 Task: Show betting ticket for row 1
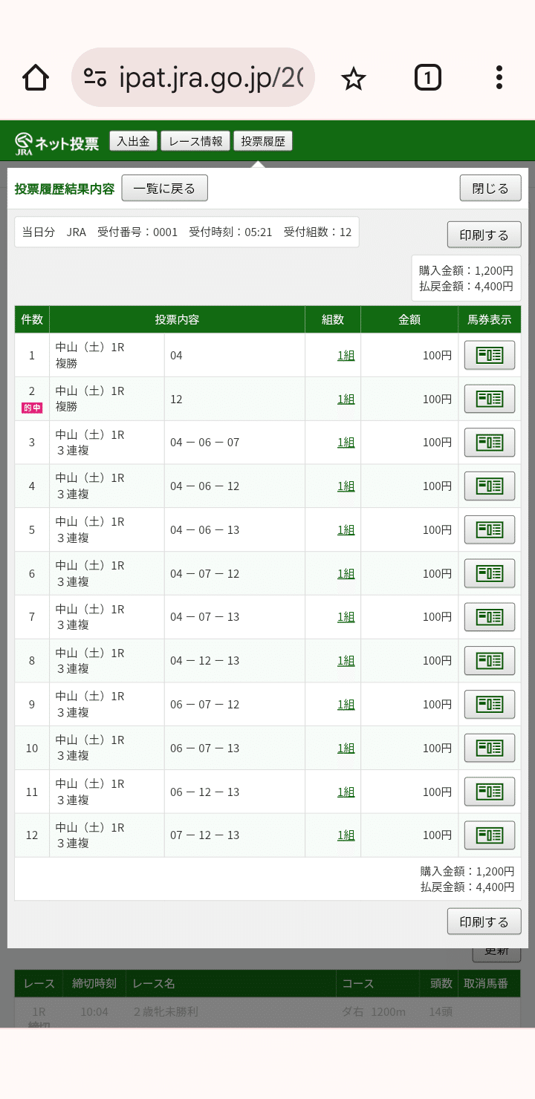click(x=489, y=355)
